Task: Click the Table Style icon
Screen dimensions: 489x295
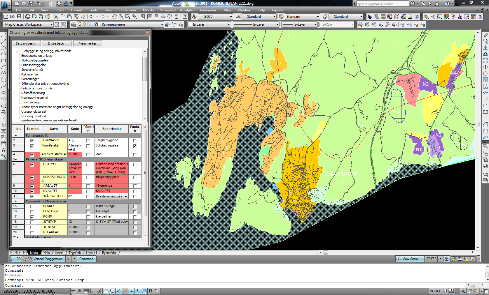Action: tap(281, 17)
